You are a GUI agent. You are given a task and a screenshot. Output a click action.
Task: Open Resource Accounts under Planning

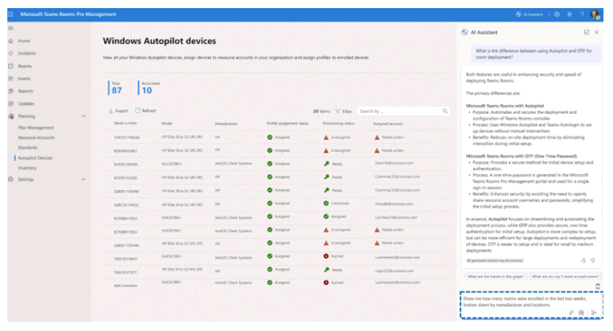[x=37, y=137]
